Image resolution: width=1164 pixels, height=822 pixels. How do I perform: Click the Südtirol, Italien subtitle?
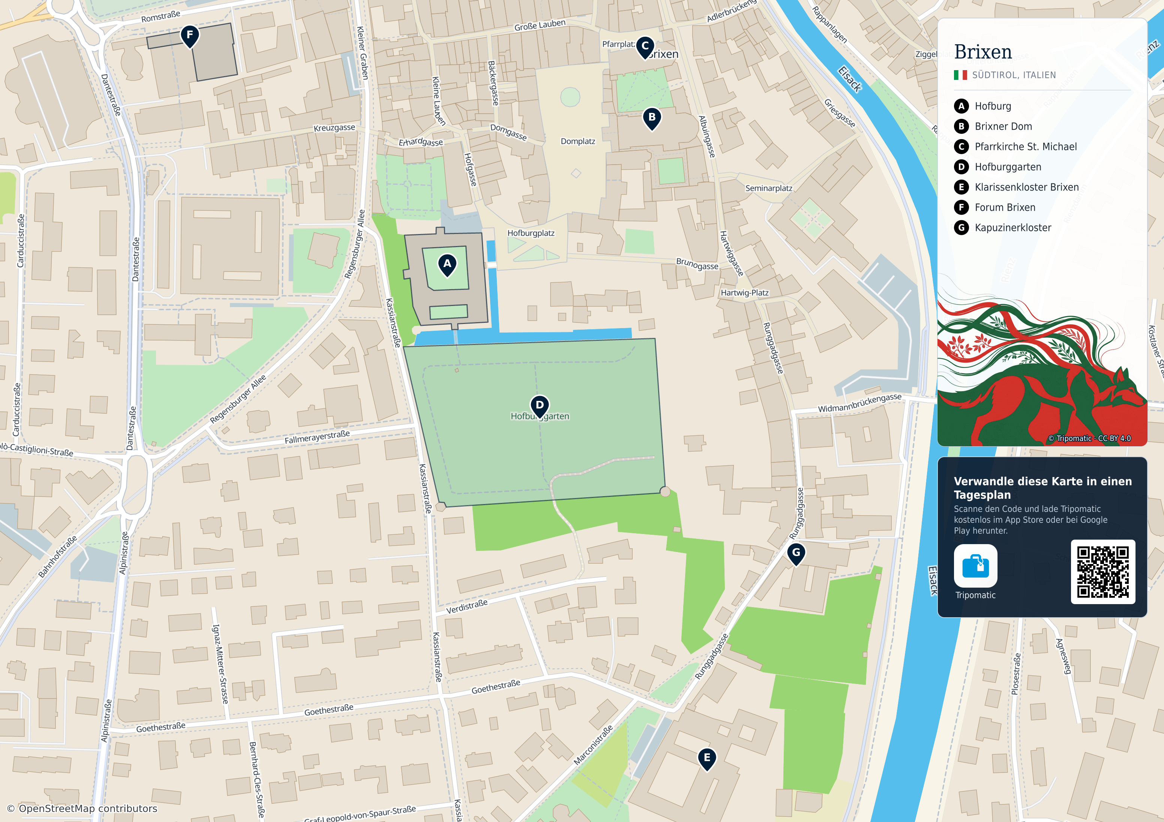tap(1014, 75)
